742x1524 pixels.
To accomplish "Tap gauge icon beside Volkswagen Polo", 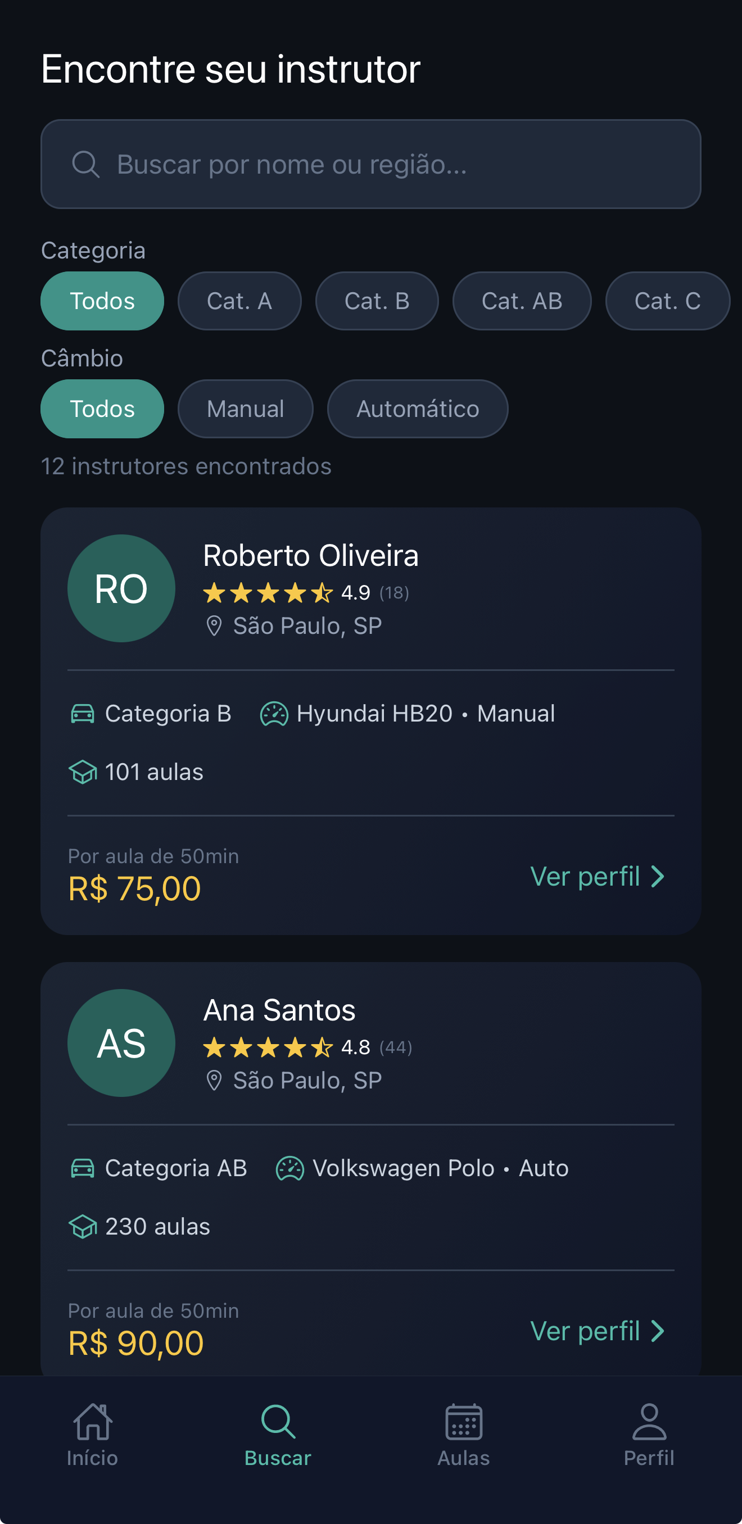I will (x=290, y=1168).
